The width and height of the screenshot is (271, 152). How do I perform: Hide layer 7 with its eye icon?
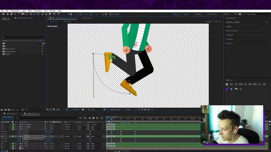tap(2, 148)
